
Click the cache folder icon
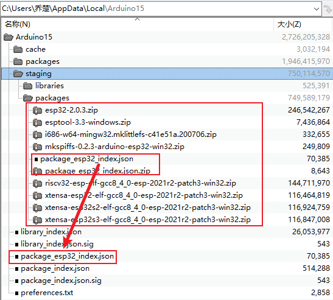point(18,49)
